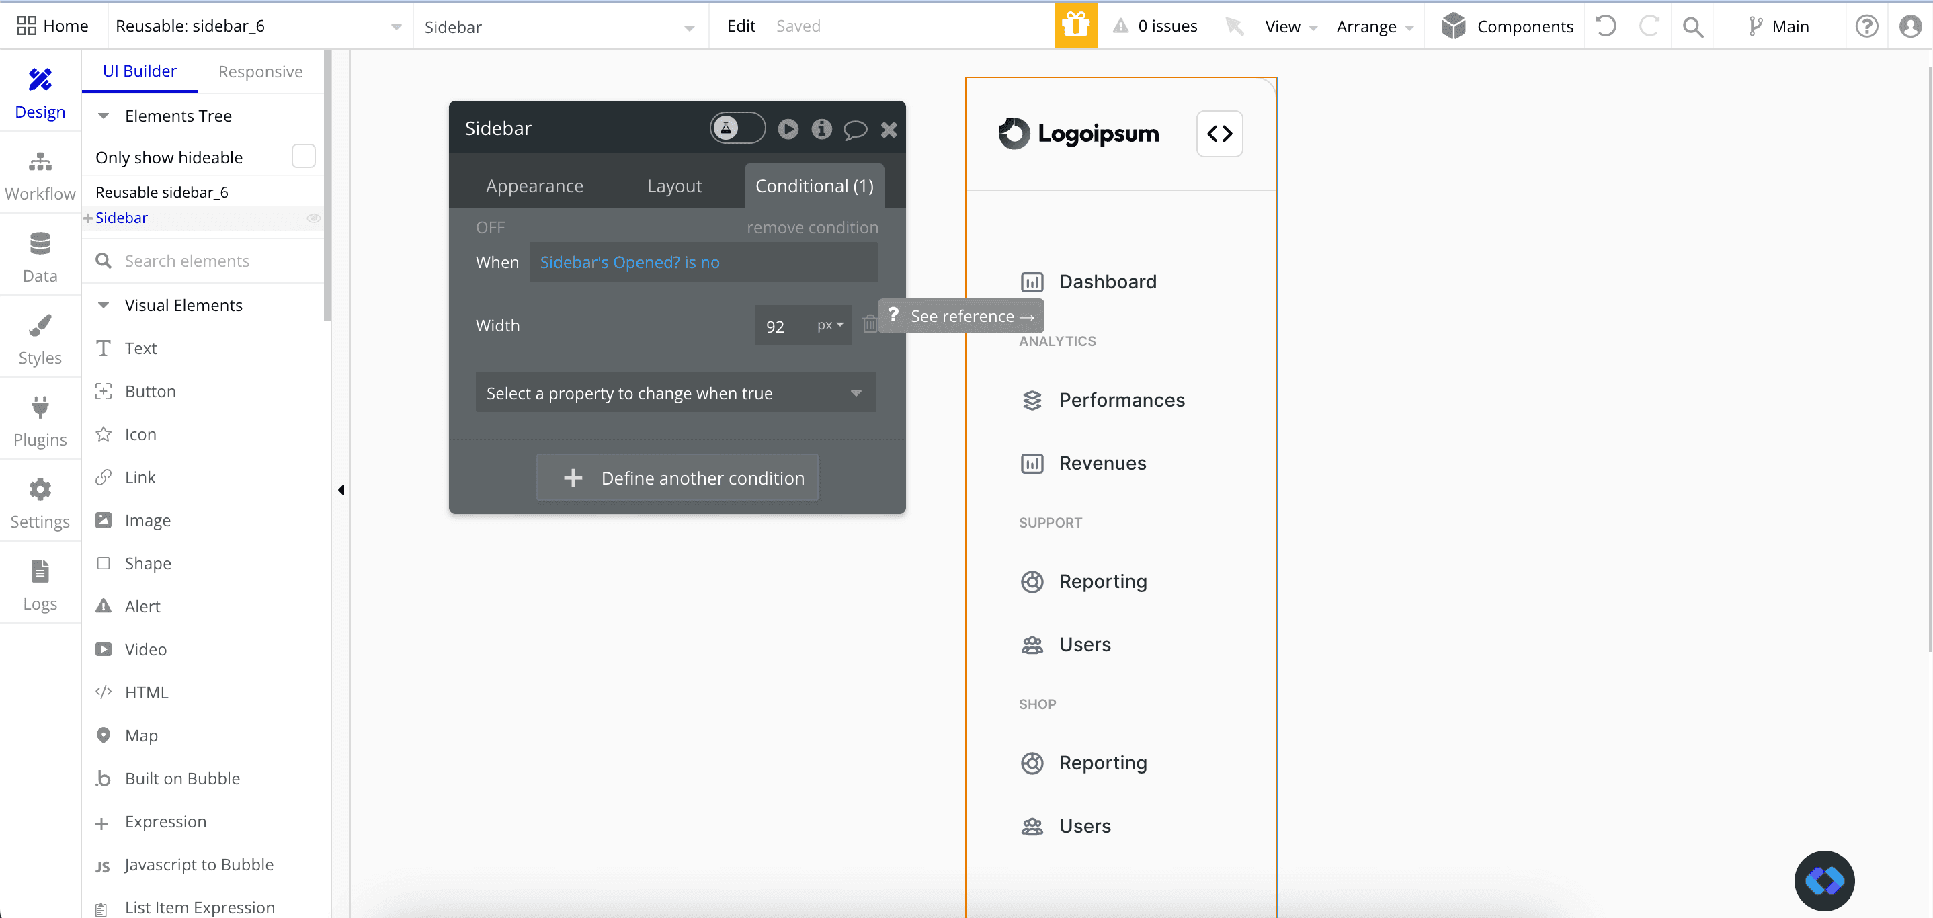Open the Workflow tab in the sidebar
This screenshot has width=1933, height=918.
pyautogui.click(x=40, y=176)
